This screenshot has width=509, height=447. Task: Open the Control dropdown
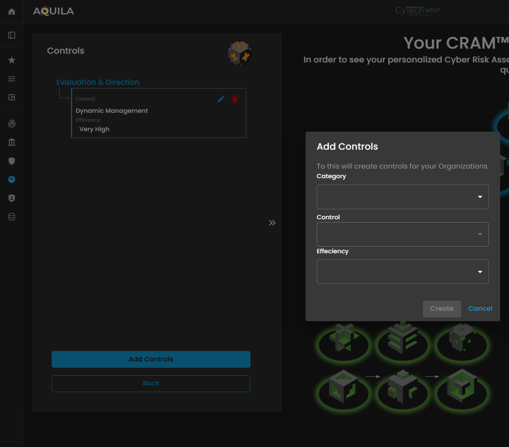(402, 234)
